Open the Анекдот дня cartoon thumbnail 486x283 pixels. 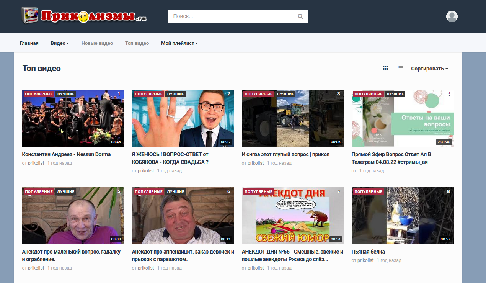click(293, 216)
